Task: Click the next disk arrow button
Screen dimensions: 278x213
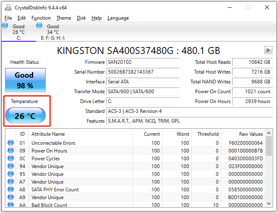Action: point(268,50)
